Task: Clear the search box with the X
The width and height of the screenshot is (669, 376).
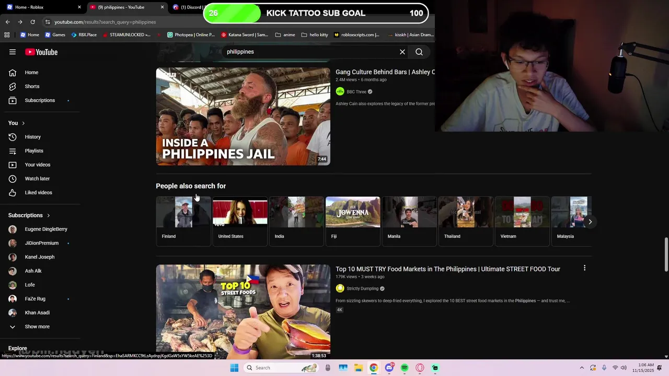Action: [x=402, y=52]
